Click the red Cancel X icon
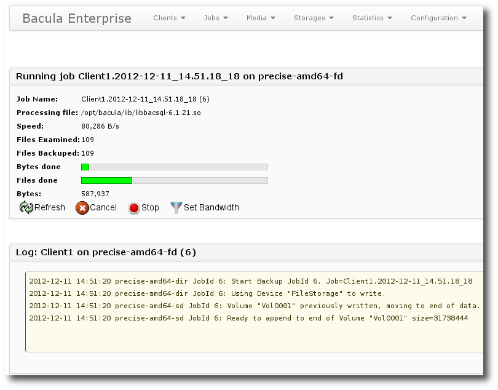 tap(82, 208)
